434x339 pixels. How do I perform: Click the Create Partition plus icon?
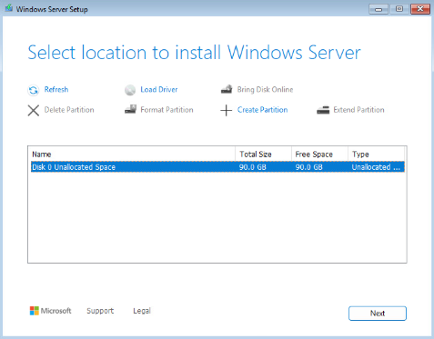coord(226,110)
